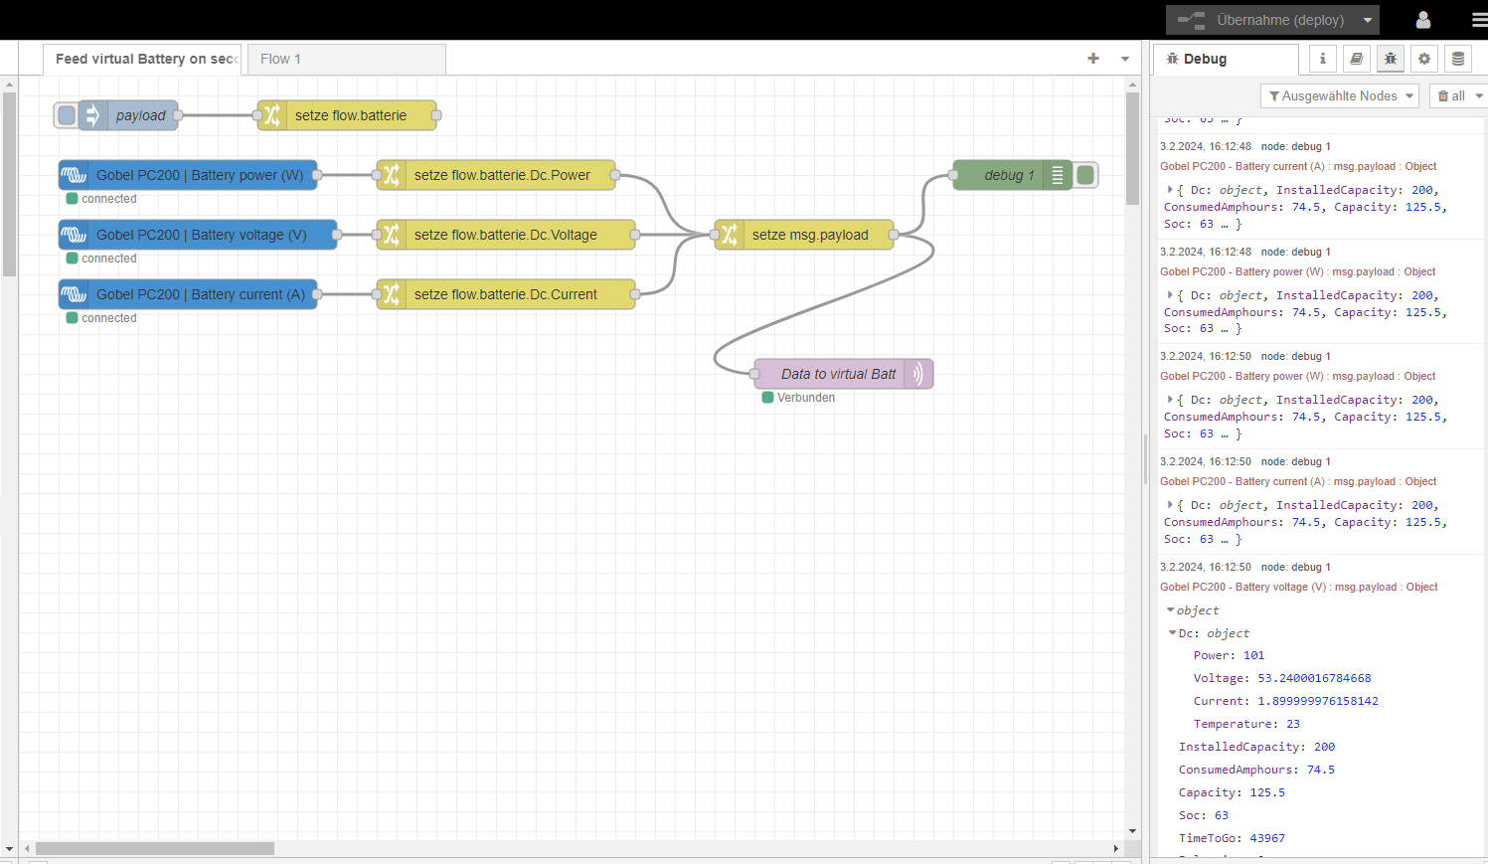1488x864 pixels.
Task: Click change icon on flow.batterie.Dc.Voltage node
Action: [x=392, y=235]
